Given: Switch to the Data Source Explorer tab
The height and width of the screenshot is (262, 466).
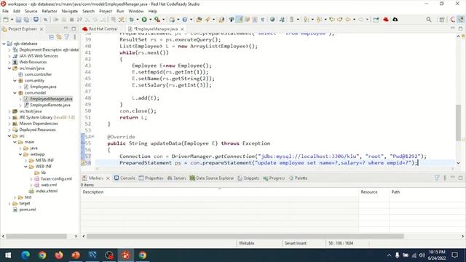Looking at the screenshot, I should click(x=212, y=178).
